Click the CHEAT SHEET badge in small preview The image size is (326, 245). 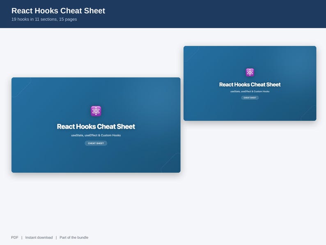coord(250,97)
